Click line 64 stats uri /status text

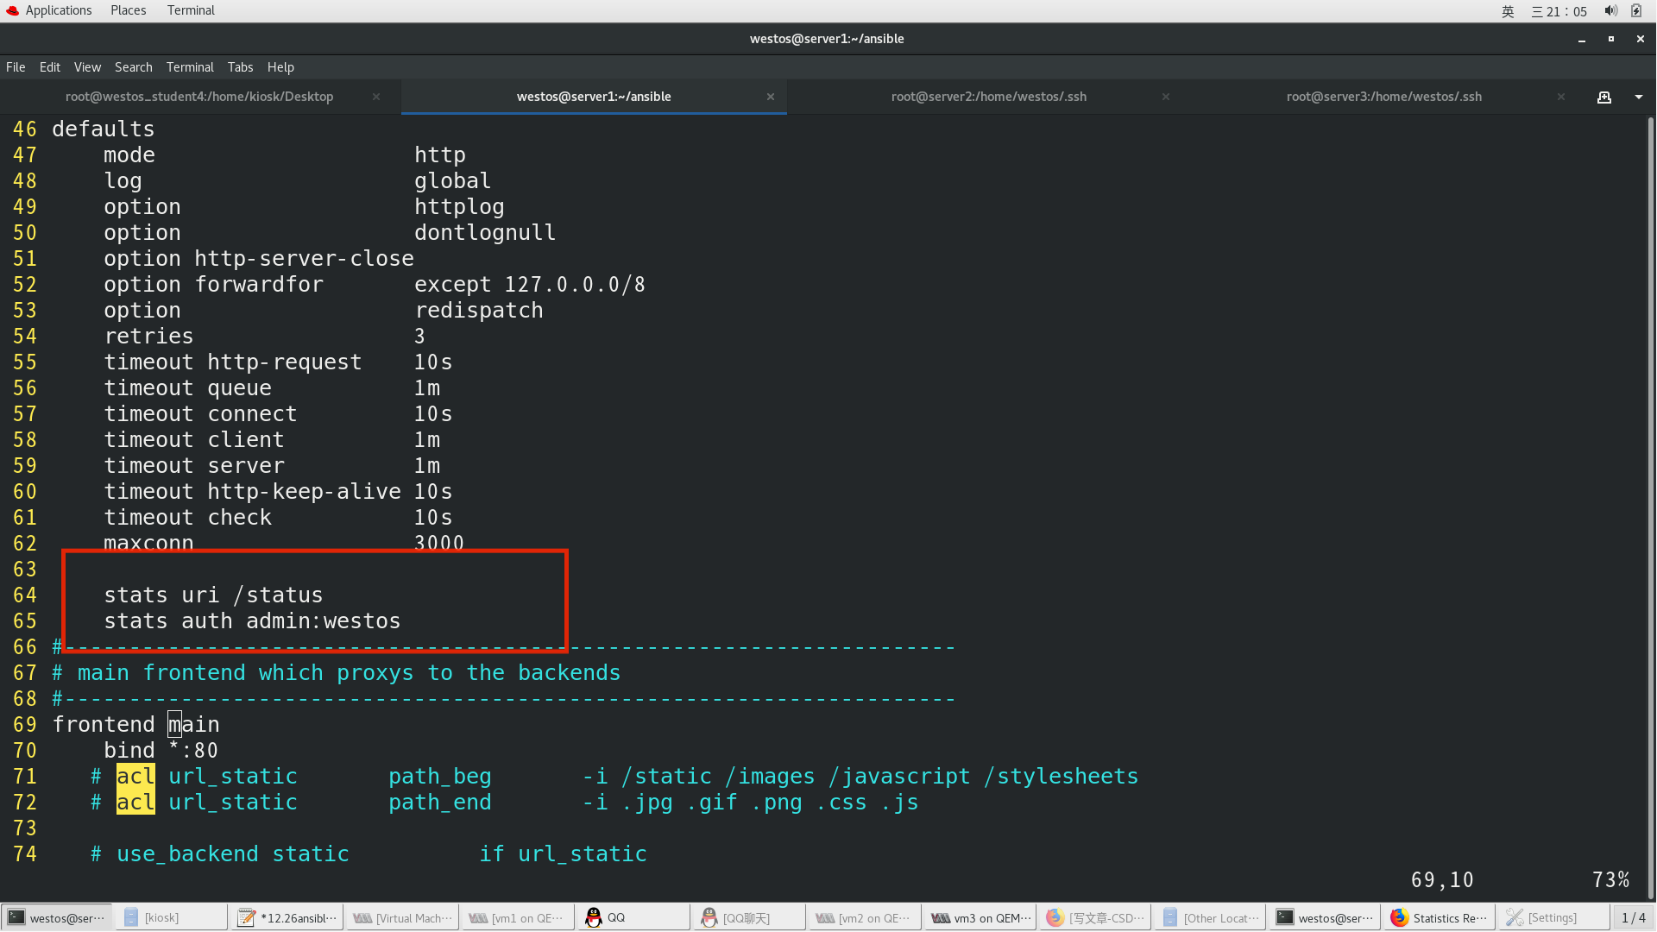point(213,594)
